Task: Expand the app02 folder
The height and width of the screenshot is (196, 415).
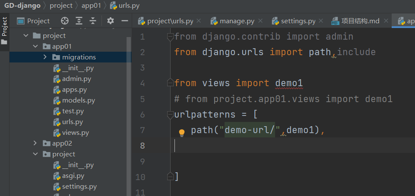Action: [x=36, y=143]
